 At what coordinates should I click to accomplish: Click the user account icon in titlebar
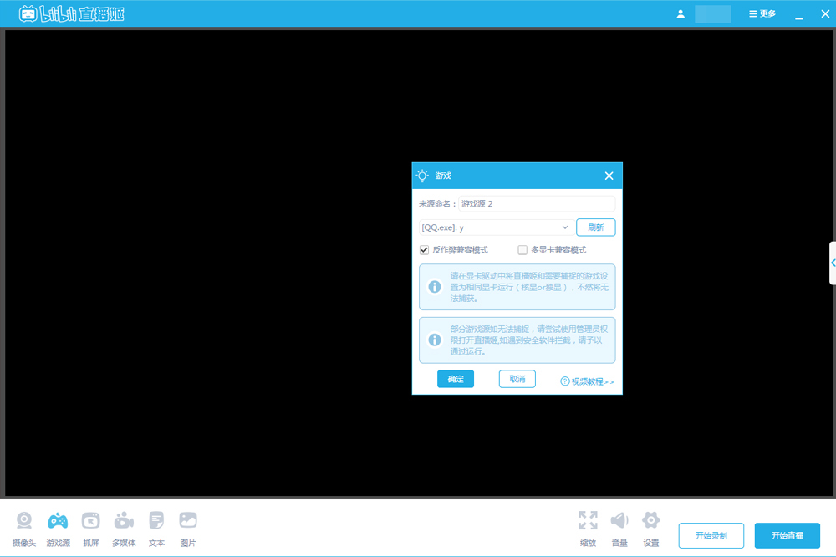click(681, 13)
